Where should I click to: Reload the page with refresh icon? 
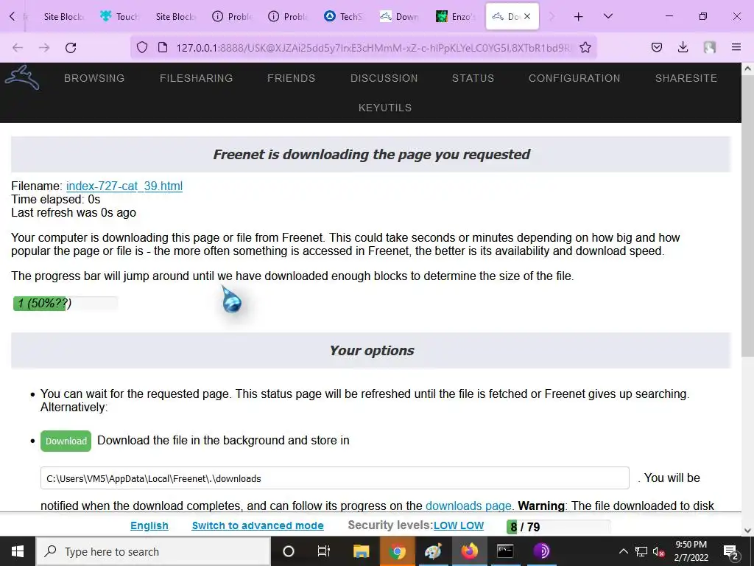click(x=71, y=47)
